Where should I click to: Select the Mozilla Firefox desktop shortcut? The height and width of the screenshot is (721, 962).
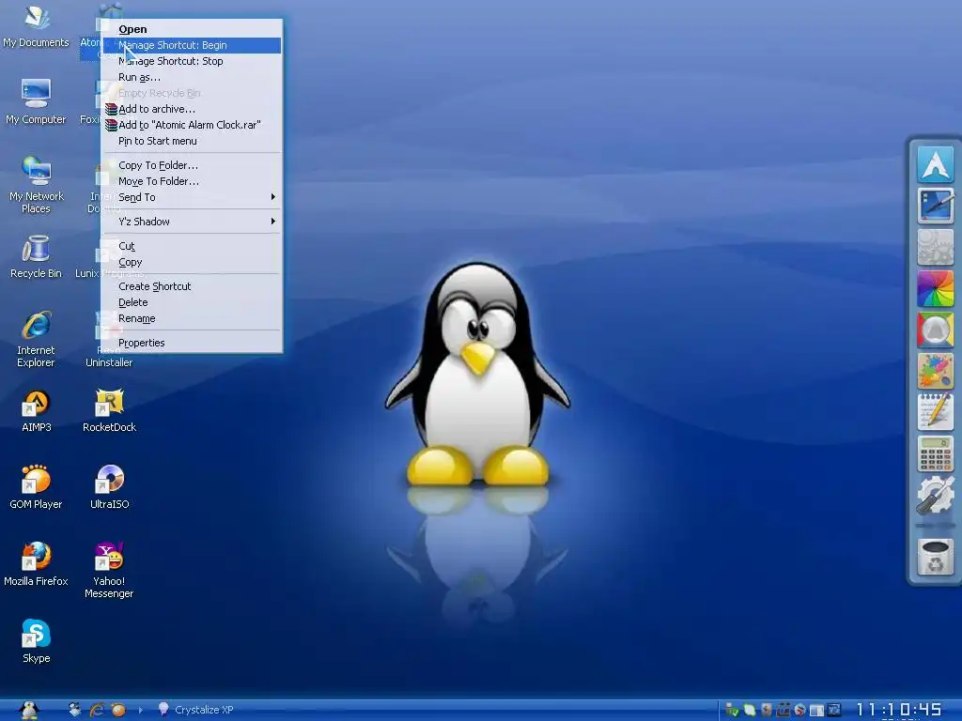pyautogui.click(x=36, y=564)
